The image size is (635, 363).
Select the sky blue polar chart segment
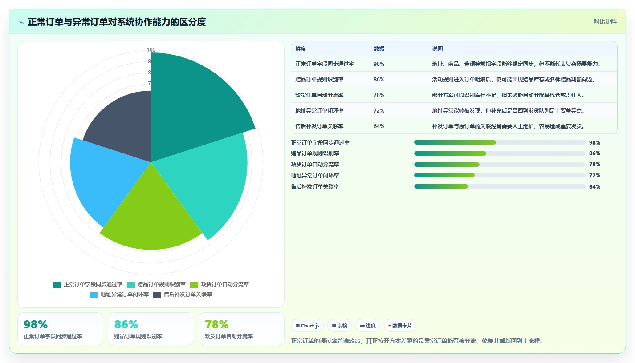click(107, 178)
